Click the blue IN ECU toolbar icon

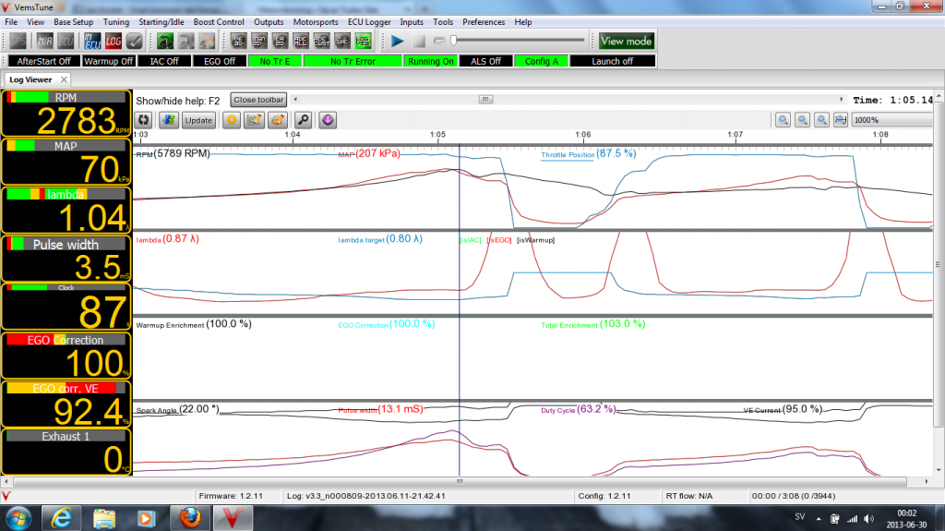click(x=92, y=41)
